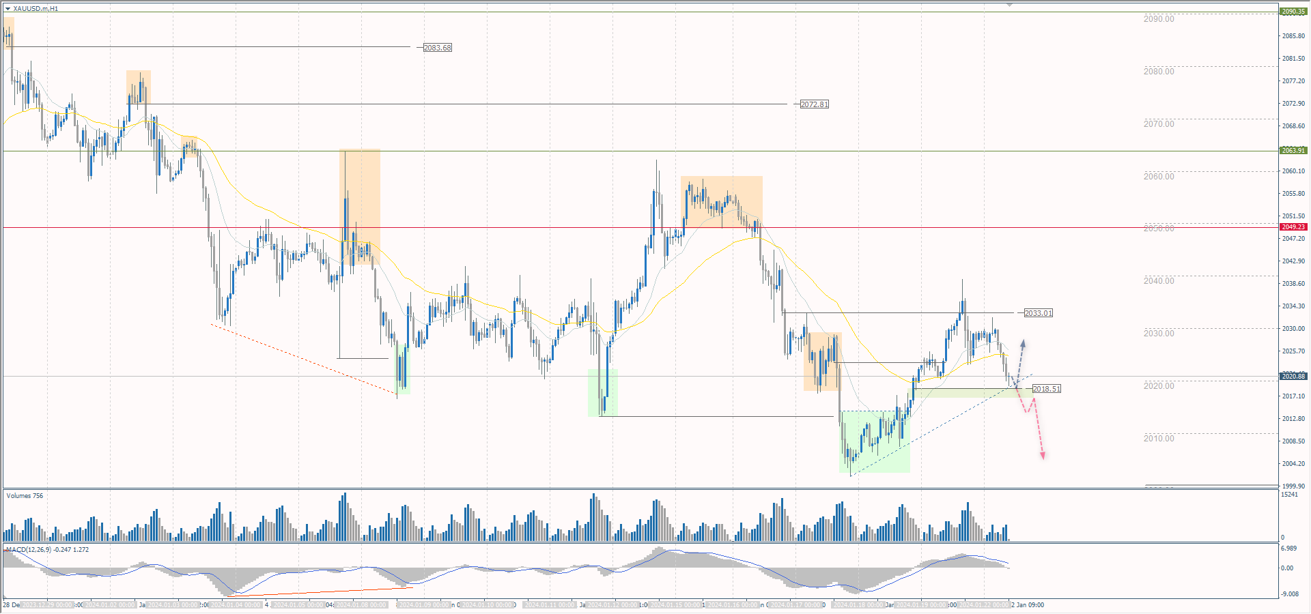This screenshot has height=614, width=1311.
Task: Click the XAUUSD.m,H1 chart title
Action: pos(36,9)
